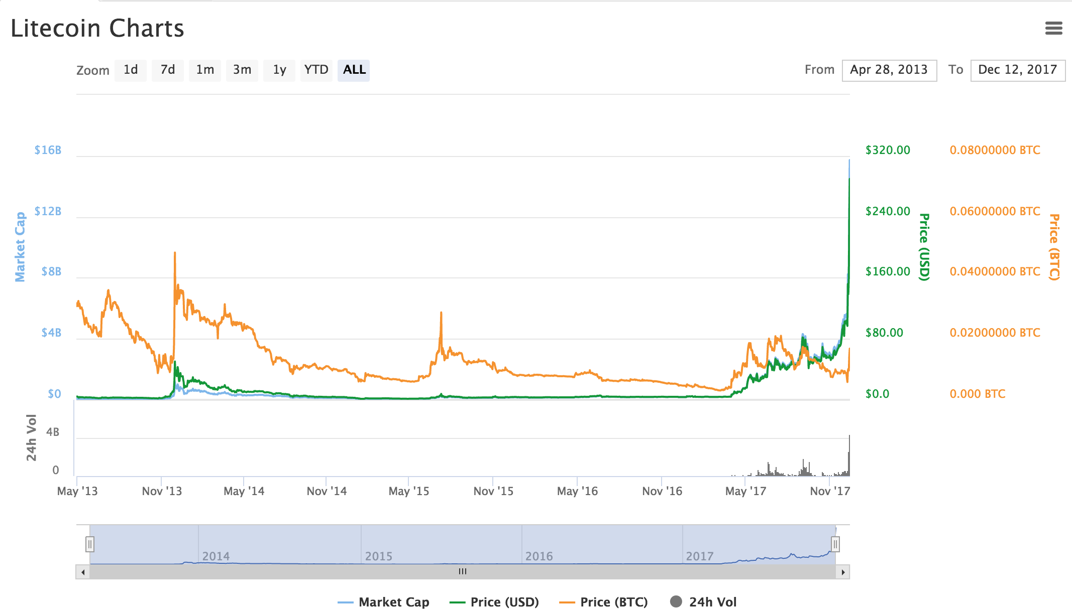Click the Nov '13 x-axis label
Viewport: 1072px width, 613px height.
coord(162,491)
